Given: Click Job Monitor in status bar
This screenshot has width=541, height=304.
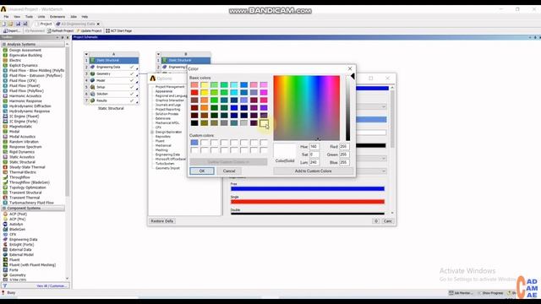Looking at the screenshot, I should pyautogui.click(x=461, y=293).
